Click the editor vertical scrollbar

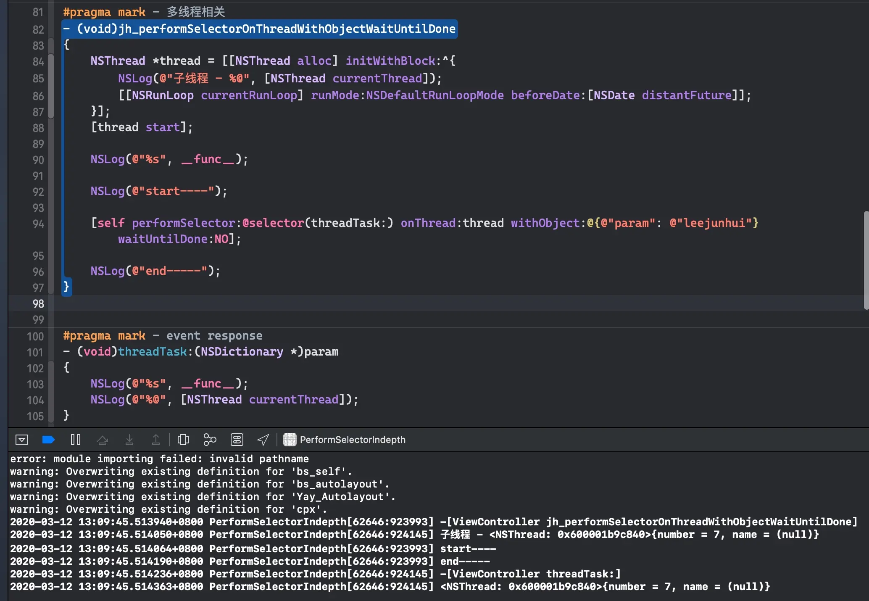(x=866, y=261)
